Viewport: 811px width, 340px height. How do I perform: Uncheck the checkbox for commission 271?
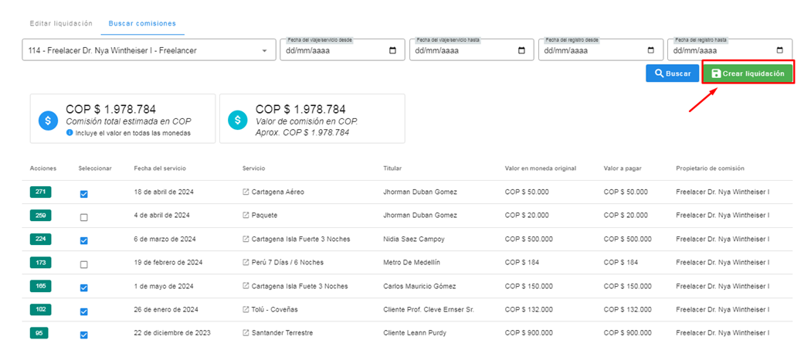(83, 193)
